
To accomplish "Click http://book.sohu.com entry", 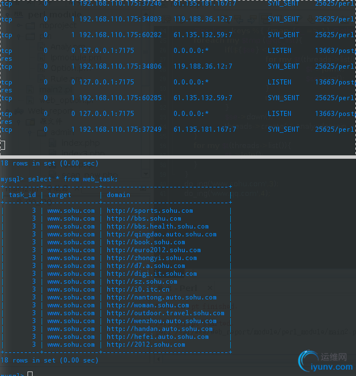I will coord(146,242).
